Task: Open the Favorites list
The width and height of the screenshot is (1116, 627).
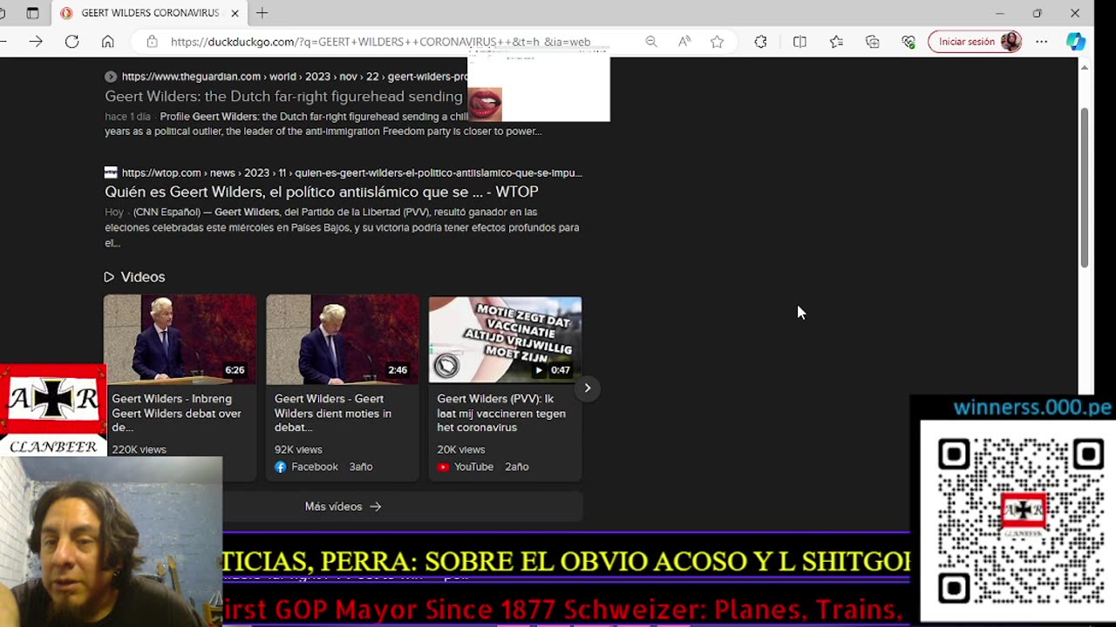Action: click(836, 42)
